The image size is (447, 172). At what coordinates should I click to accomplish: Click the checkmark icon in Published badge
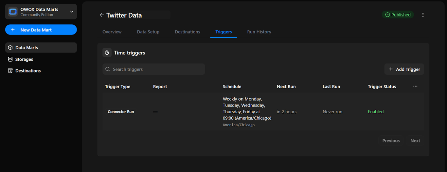click(x=387, y=15)
